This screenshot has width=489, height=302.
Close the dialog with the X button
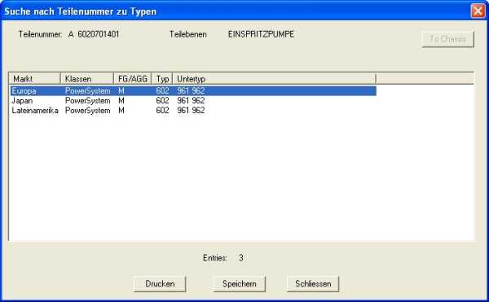[478, 11]
